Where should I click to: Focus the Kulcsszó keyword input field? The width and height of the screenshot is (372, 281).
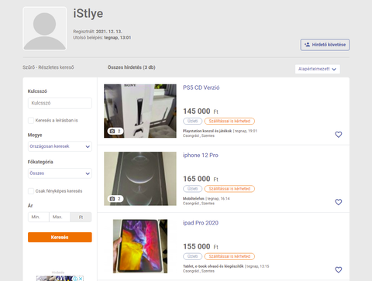click(60, 103)
